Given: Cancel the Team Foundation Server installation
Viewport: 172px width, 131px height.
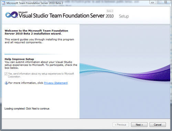Looking at the screenshot, I should [x=158, y=124].
